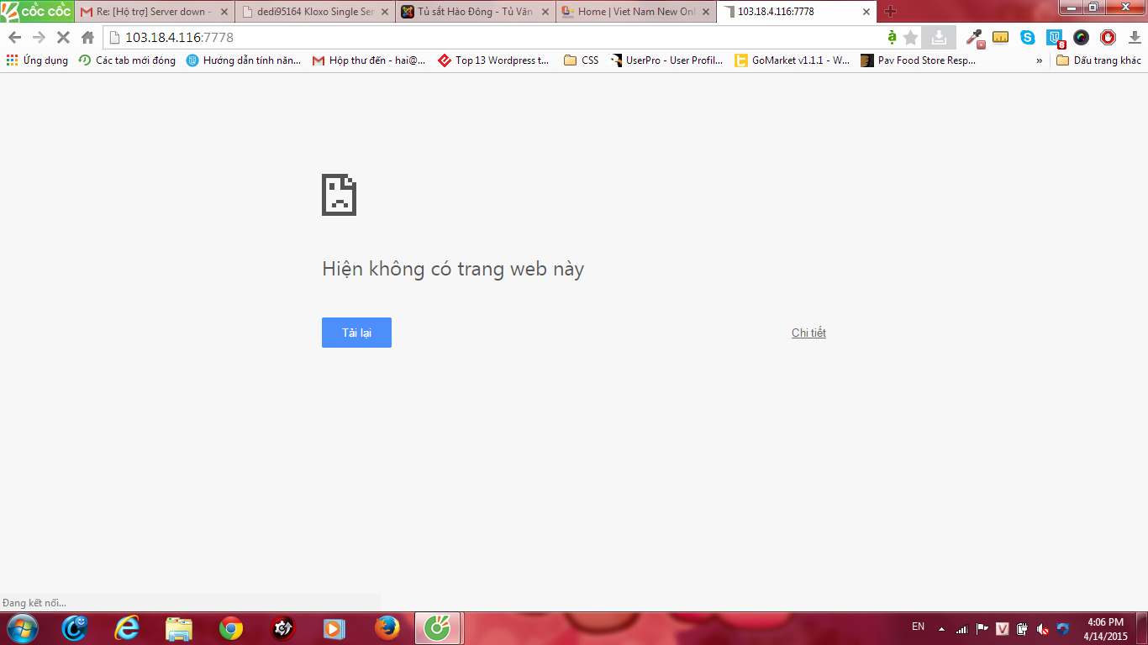Screen dimensions: 1148x645
Task: Click the blue 'Tải lại' reload button
Action: [x=356, y=333]
